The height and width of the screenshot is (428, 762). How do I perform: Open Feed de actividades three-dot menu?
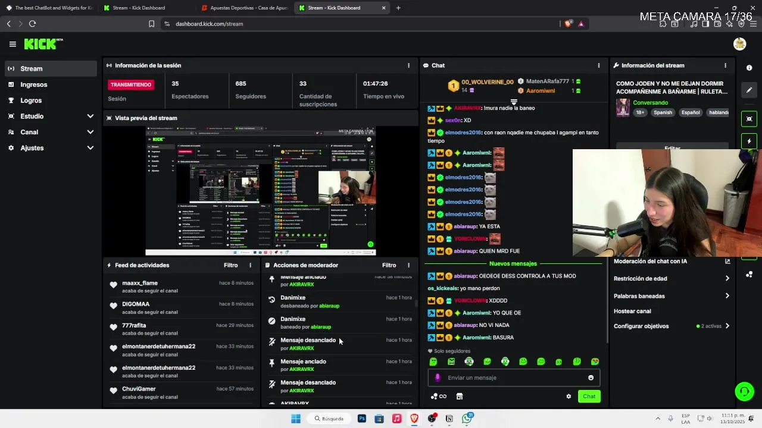click(x=250, y=265)
